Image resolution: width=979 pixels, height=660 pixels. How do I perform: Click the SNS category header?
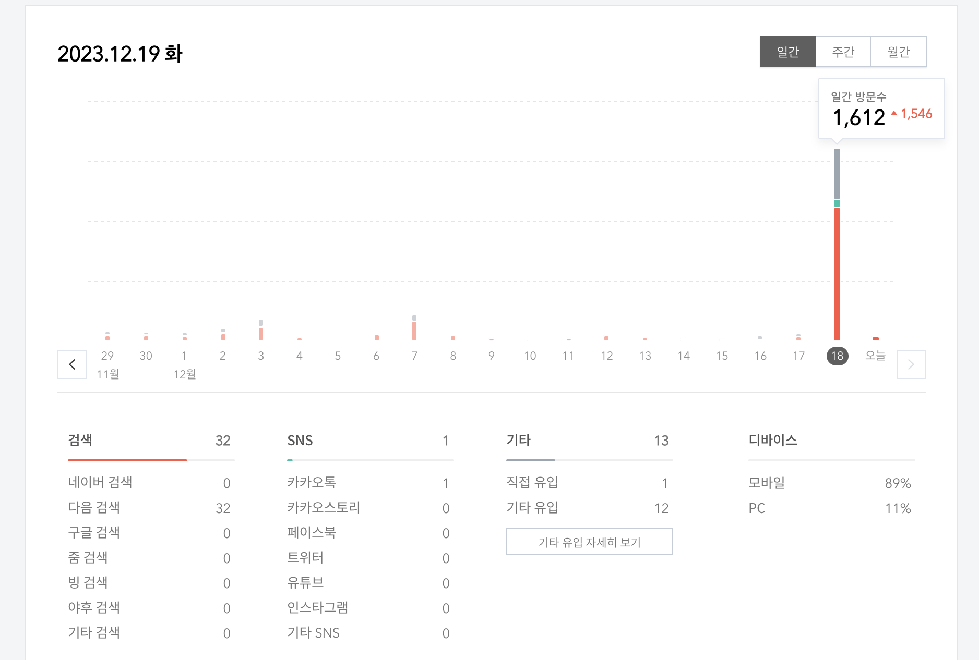(300, 441)
